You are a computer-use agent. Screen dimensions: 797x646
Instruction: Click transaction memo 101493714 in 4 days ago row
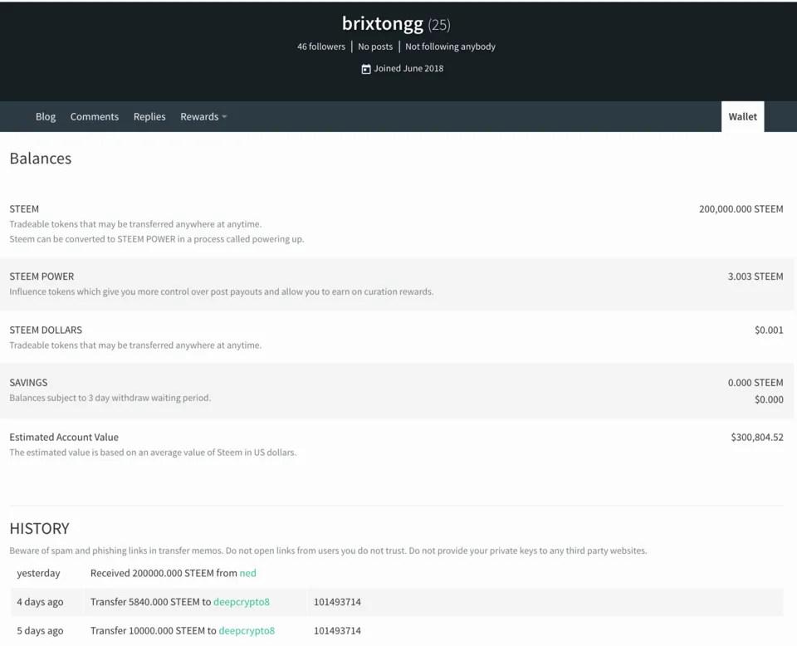337,602
